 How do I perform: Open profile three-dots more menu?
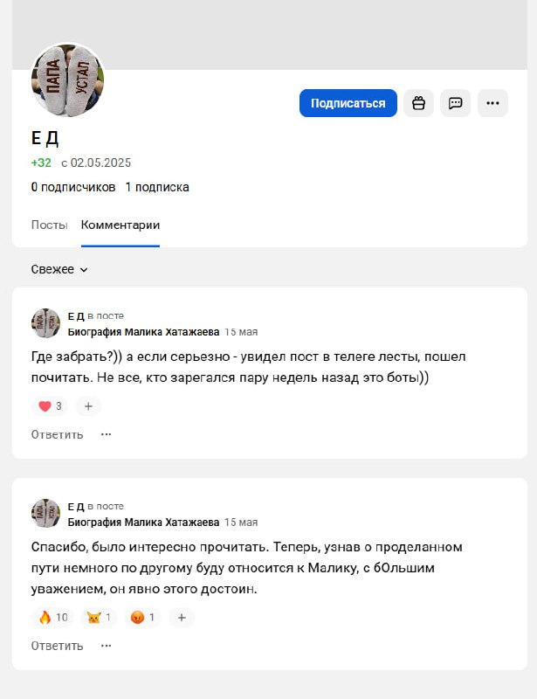tap(492, 103)
